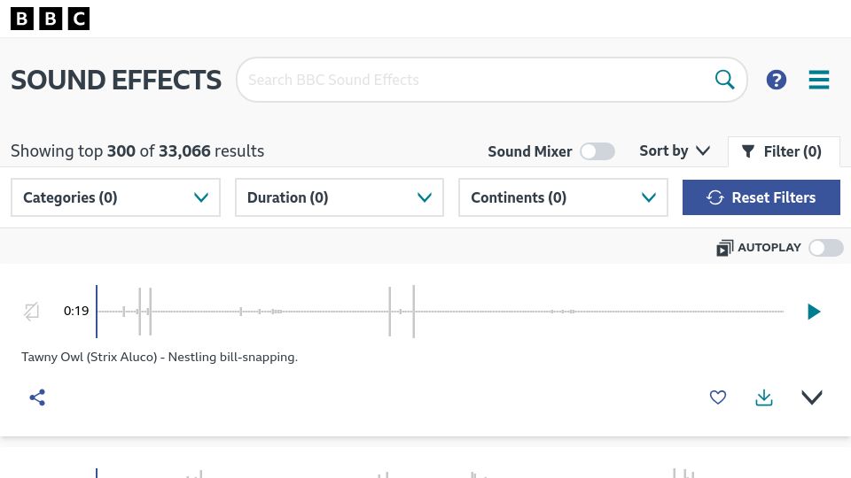The height and width of the screenshot is (478, 851).
Task: Open the BBC logo homepage link
Action: point(50,19)
